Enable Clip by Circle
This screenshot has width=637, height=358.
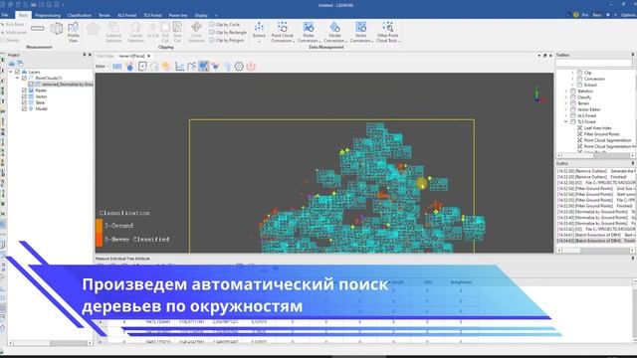[x=224, y=24]
